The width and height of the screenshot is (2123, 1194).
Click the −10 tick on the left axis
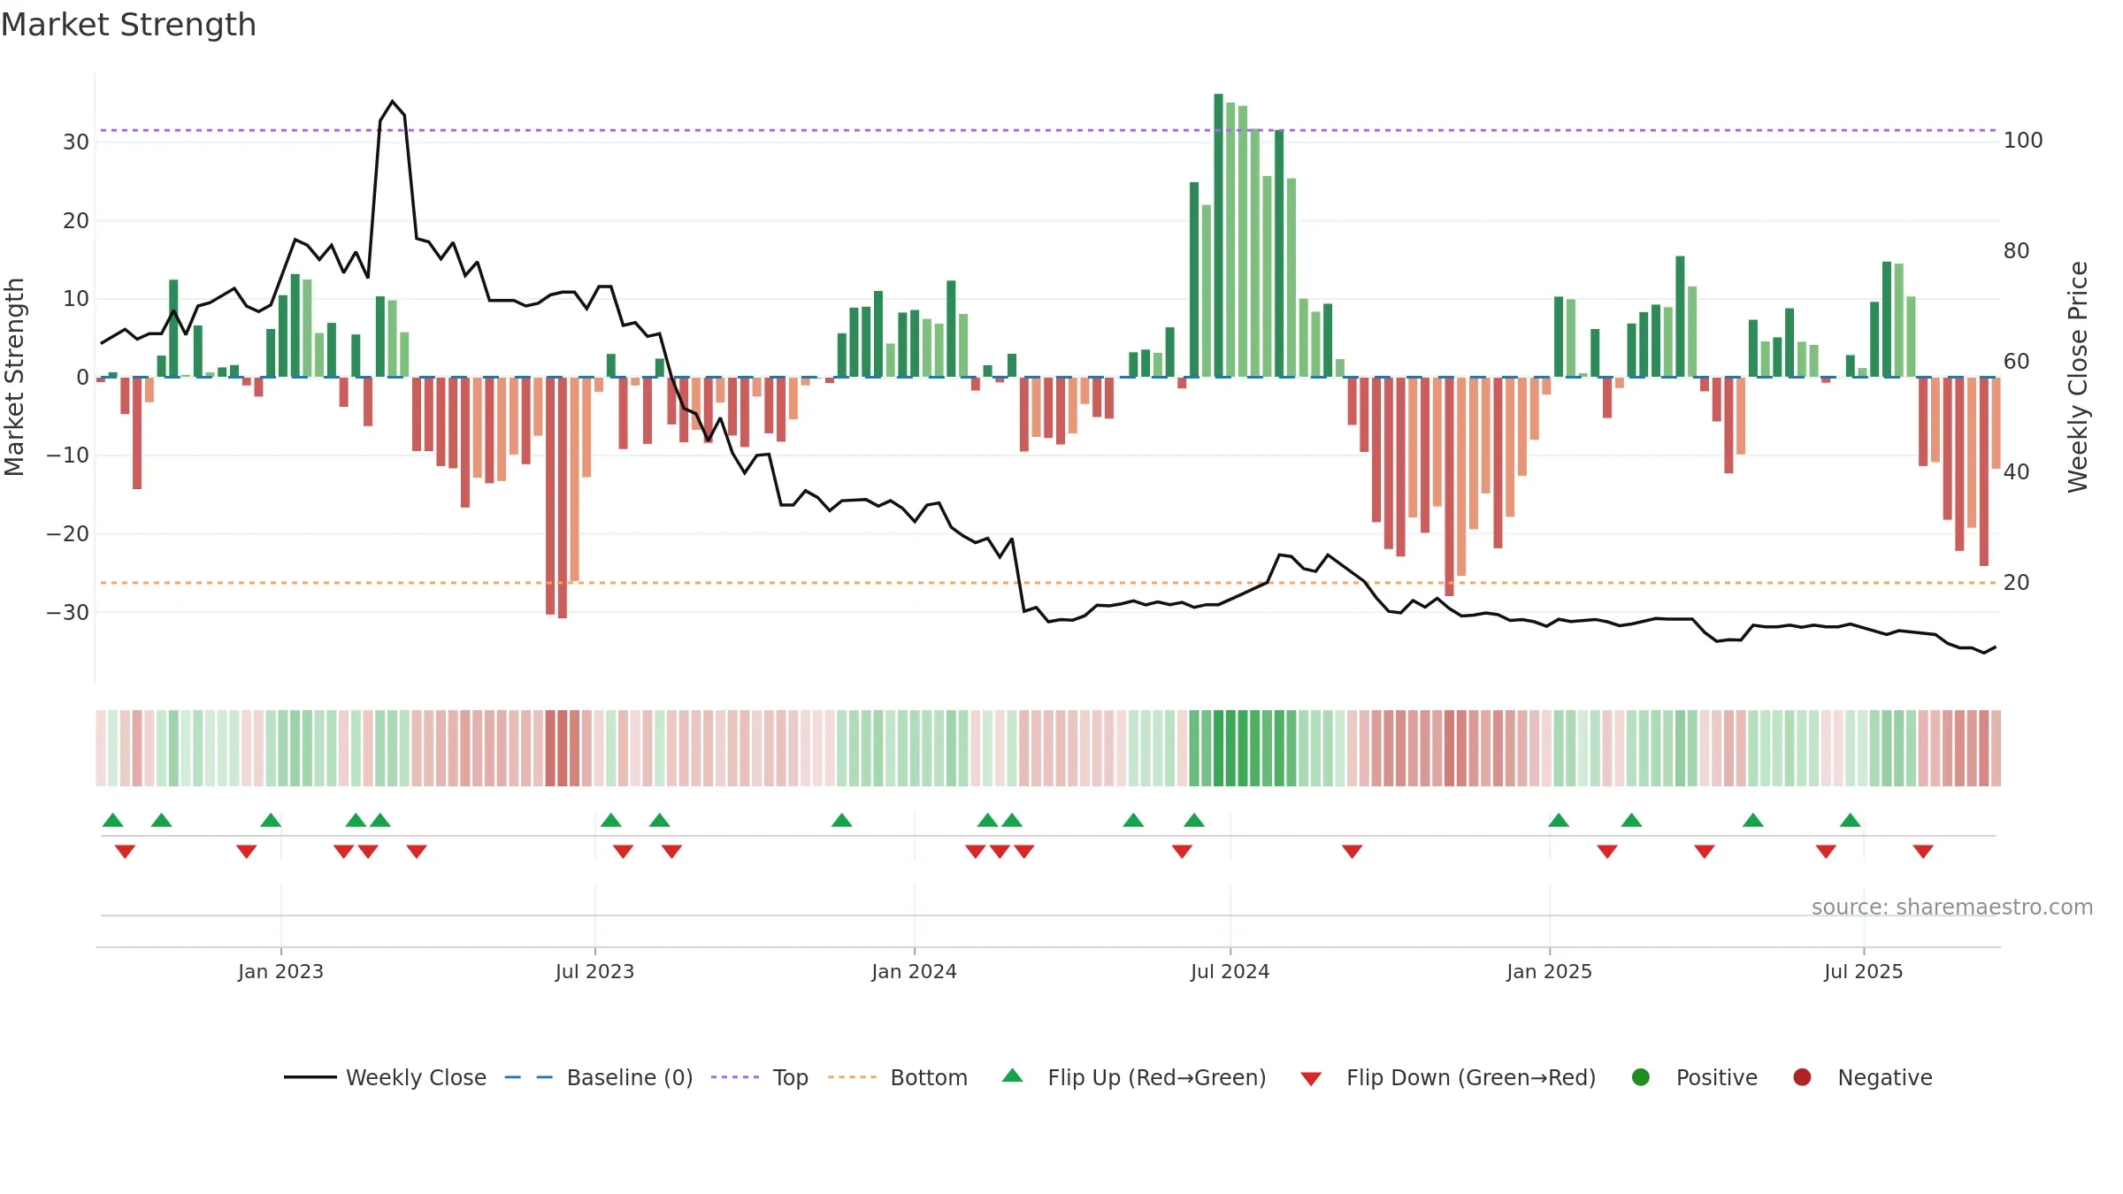tap(68, 455)
